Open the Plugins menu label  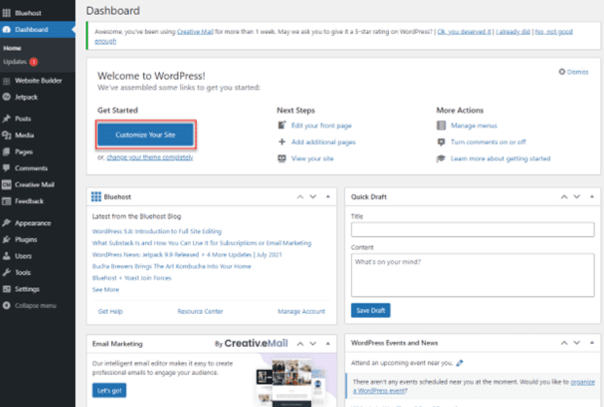(x=26, y=240)
